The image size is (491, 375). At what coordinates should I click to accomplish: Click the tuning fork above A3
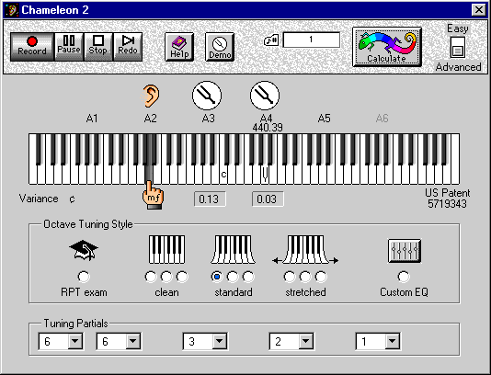207,96
